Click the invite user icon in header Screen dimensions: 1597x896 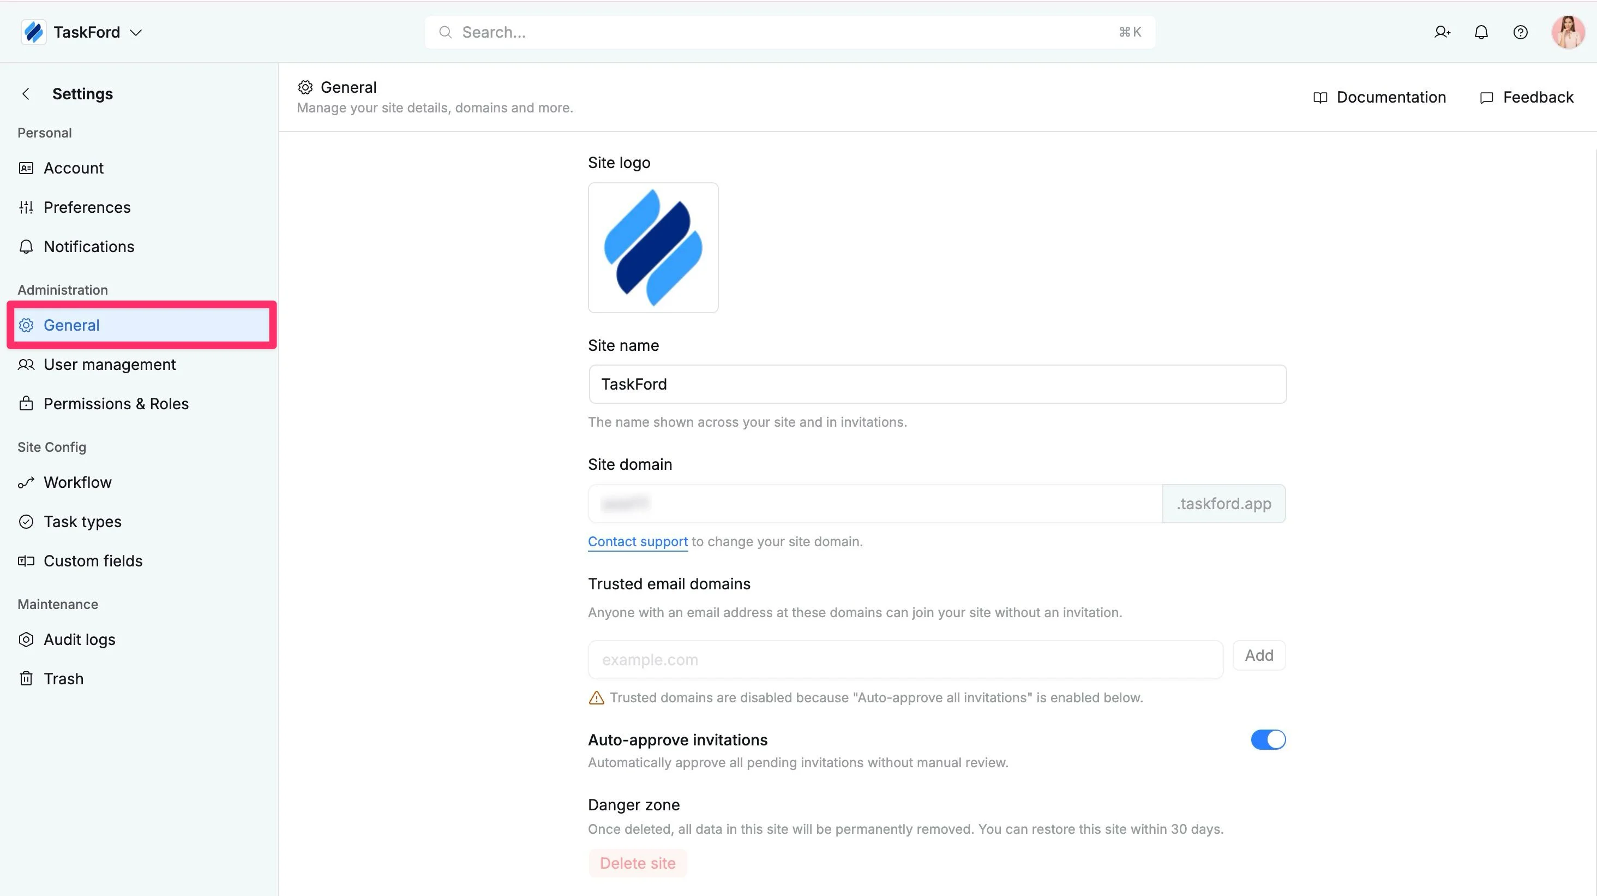pyautogui.click(x=1442, y=32)
